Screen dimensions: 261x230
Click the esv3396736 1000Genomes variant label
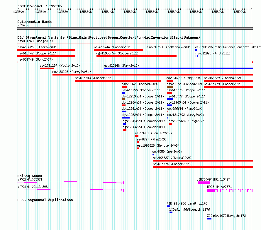pyautogui.click(x=228, y=47)
